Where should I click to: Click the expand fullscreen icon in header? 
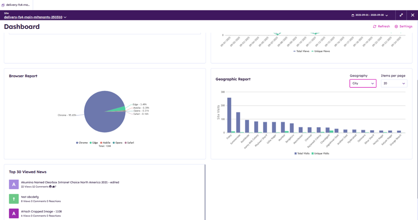[401, 15]
